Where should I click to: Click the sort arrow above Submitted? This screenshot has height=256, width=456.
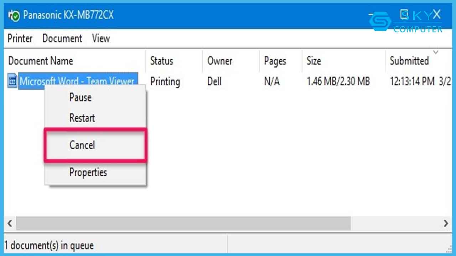pyautogui.click(x=435, y=53)
